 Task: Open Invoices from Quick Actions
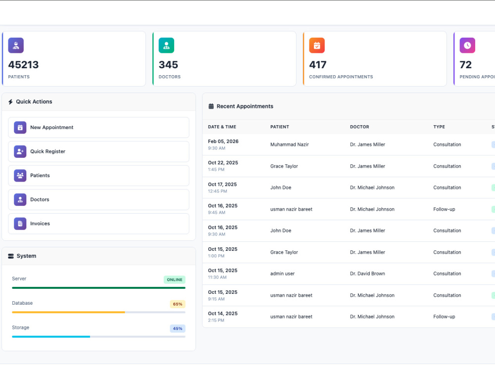tap(99, 224)
